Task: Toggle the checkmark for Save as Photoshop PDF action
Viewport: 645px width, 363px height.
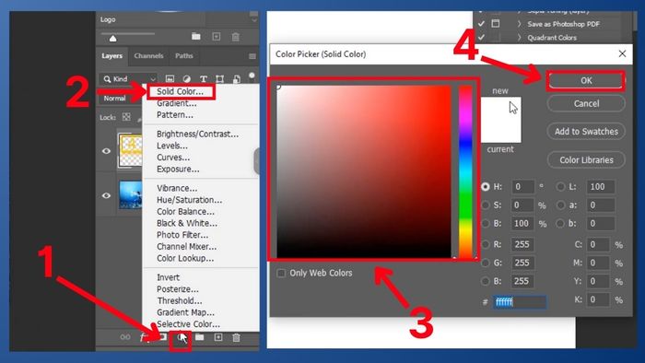Action: click(x=481, y=23)
